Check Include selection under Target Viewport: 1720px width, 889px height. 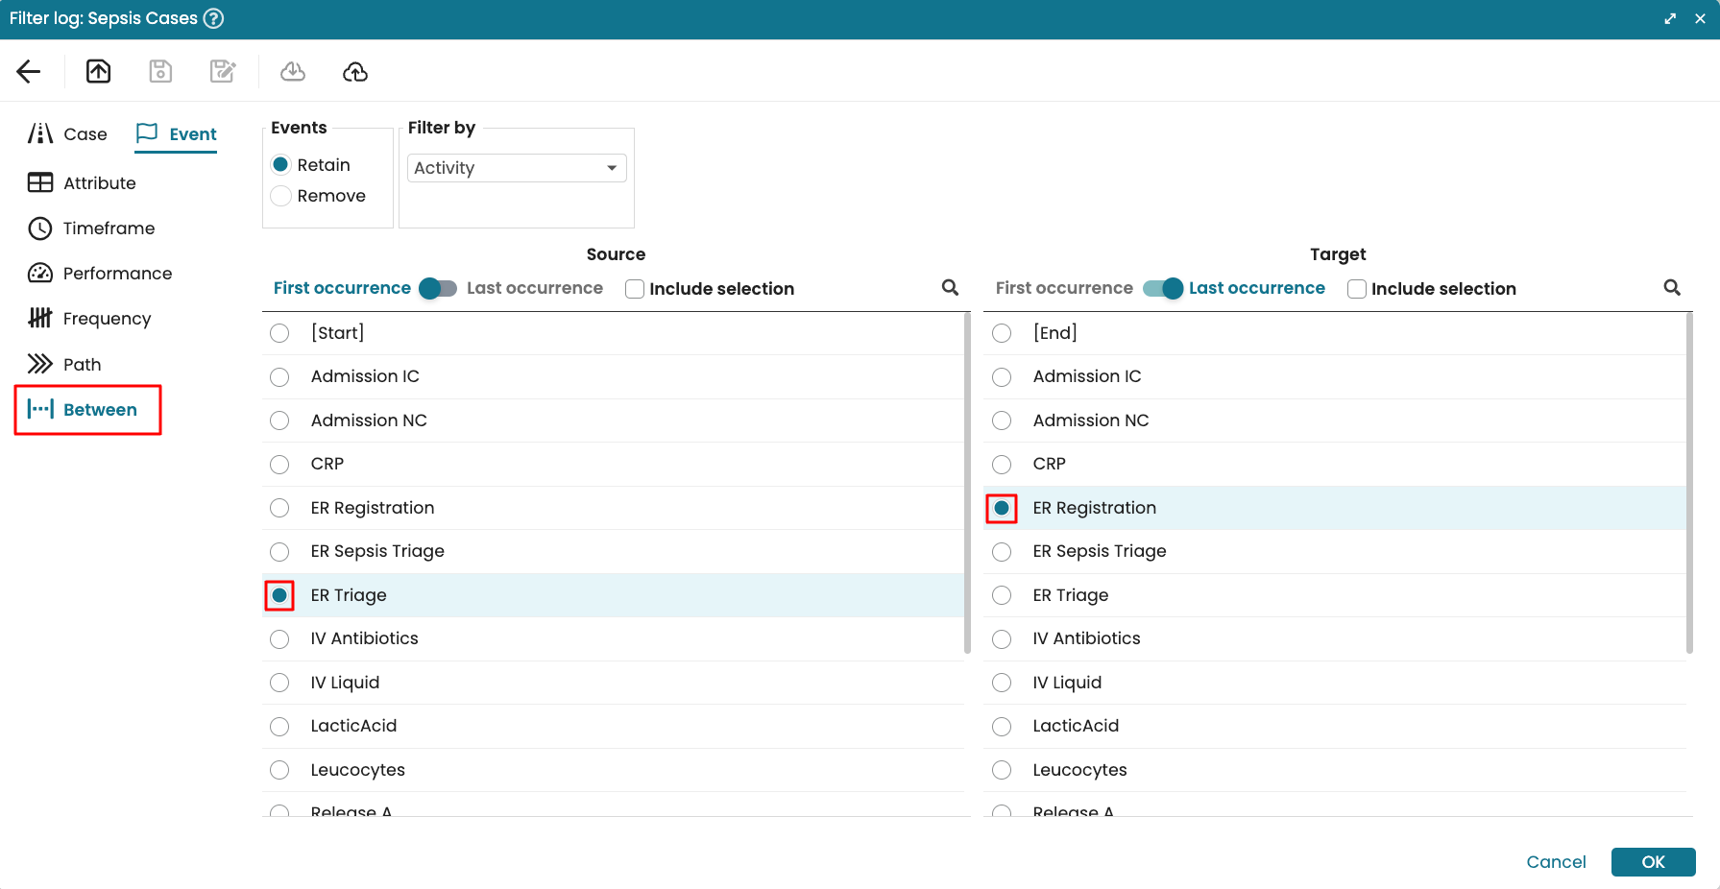1357,289
